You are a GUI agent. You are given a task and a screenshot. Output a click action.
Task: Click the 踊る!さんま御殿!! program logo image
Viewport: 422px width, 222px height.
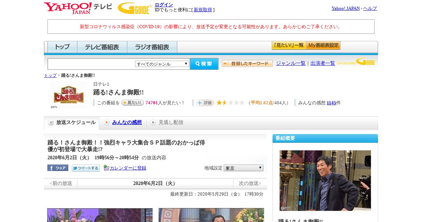(69, 94)
